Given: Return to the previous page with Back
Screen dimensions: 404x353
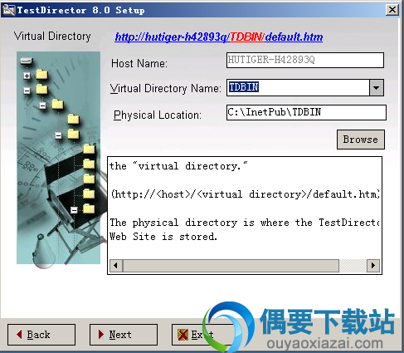Looking at the screenshot, I should 41,335.
